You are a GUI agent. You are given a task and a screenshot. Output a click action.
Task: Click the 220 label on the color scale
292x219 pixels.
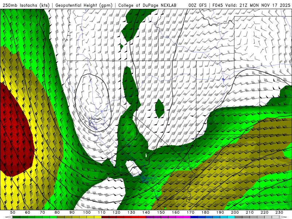(x=264, y=212)
